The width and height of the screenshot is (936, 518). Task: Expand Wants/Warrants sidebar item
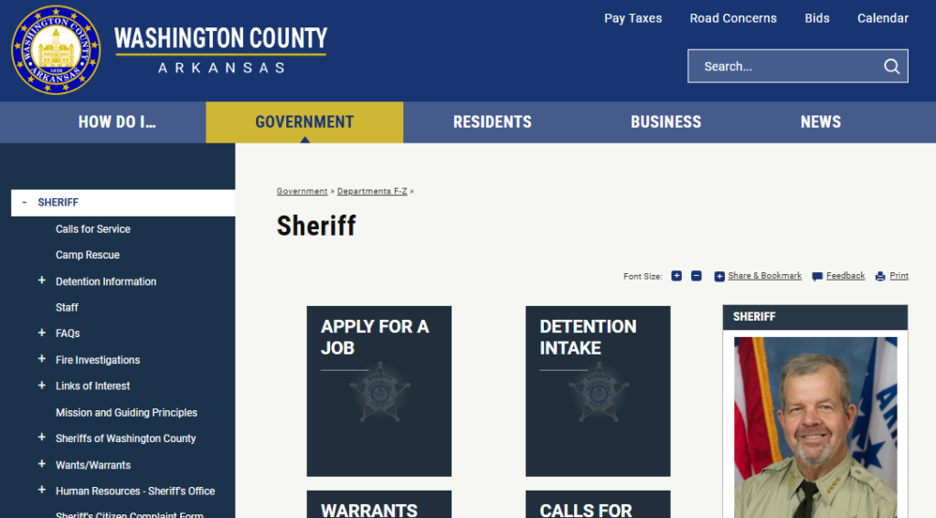click(x=41, y=465)
